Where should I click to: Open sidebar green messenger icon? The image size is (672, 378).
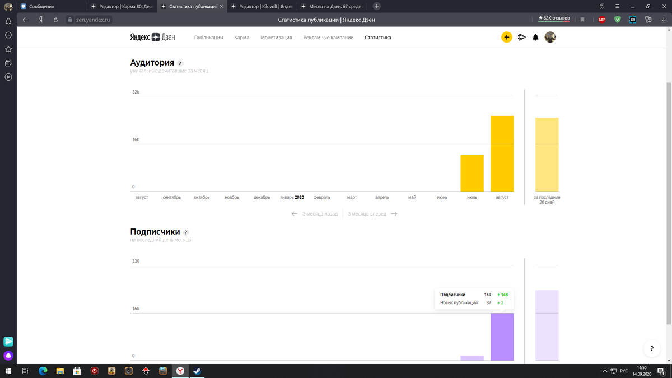8,342
